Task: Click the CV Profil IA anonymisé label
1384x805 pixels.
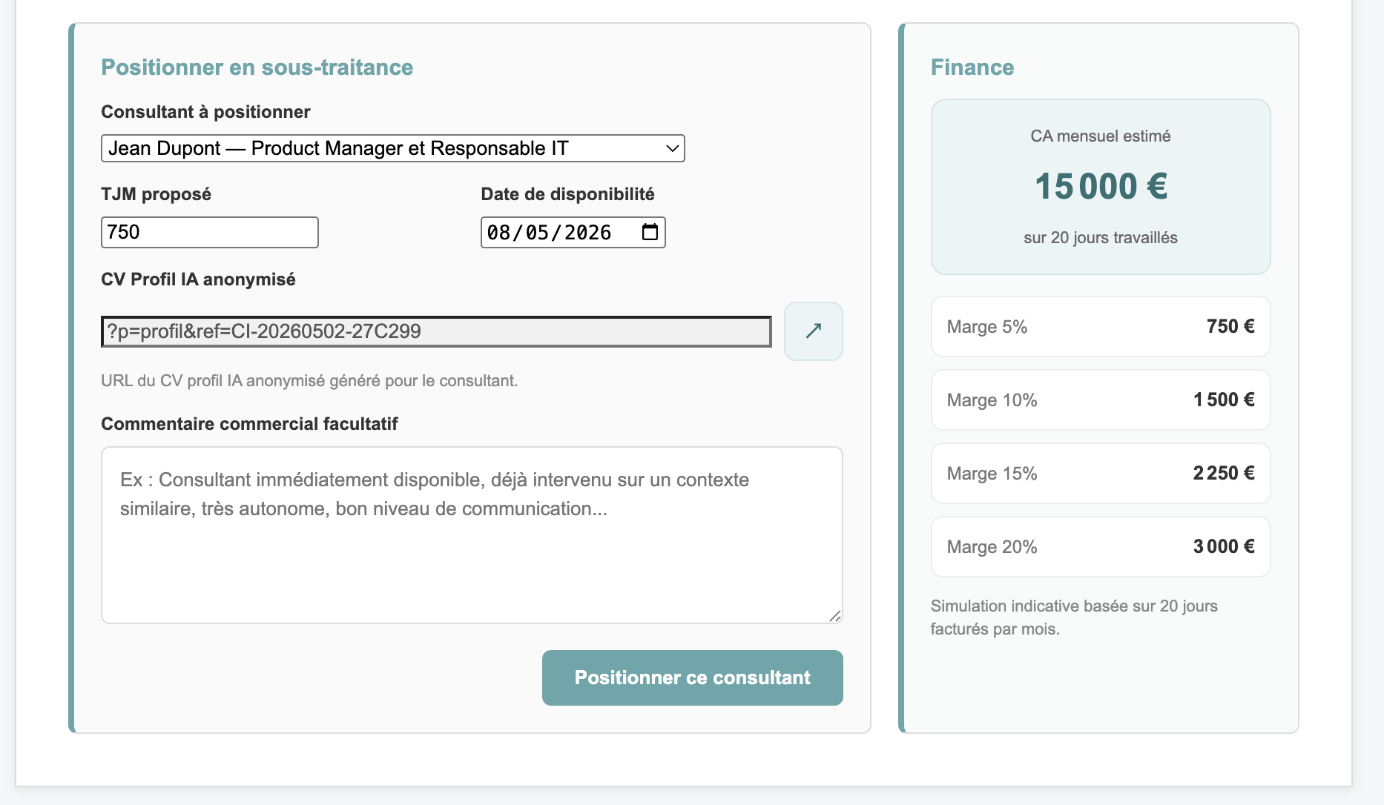Action: (199, 279)
